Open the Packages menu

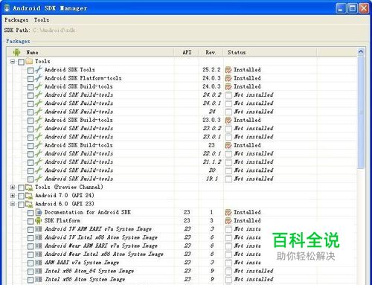coord(16,20)
